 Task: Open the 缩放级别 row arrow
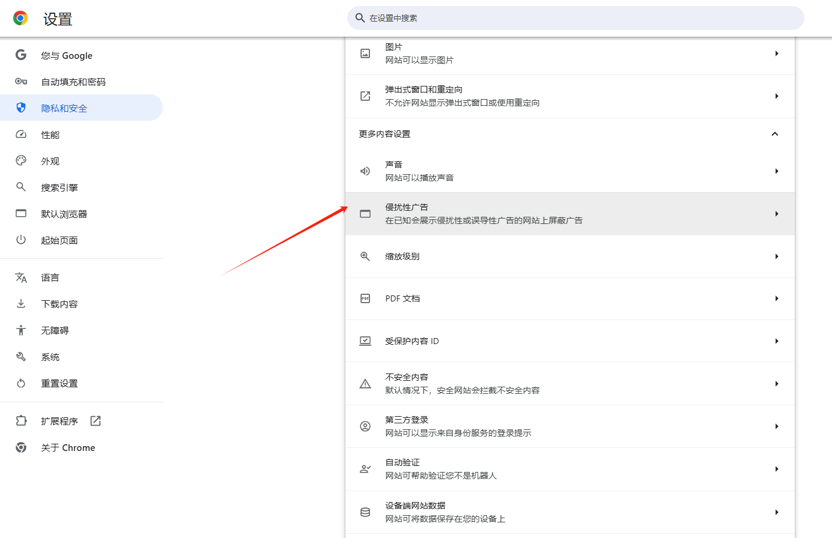[777, 256]
